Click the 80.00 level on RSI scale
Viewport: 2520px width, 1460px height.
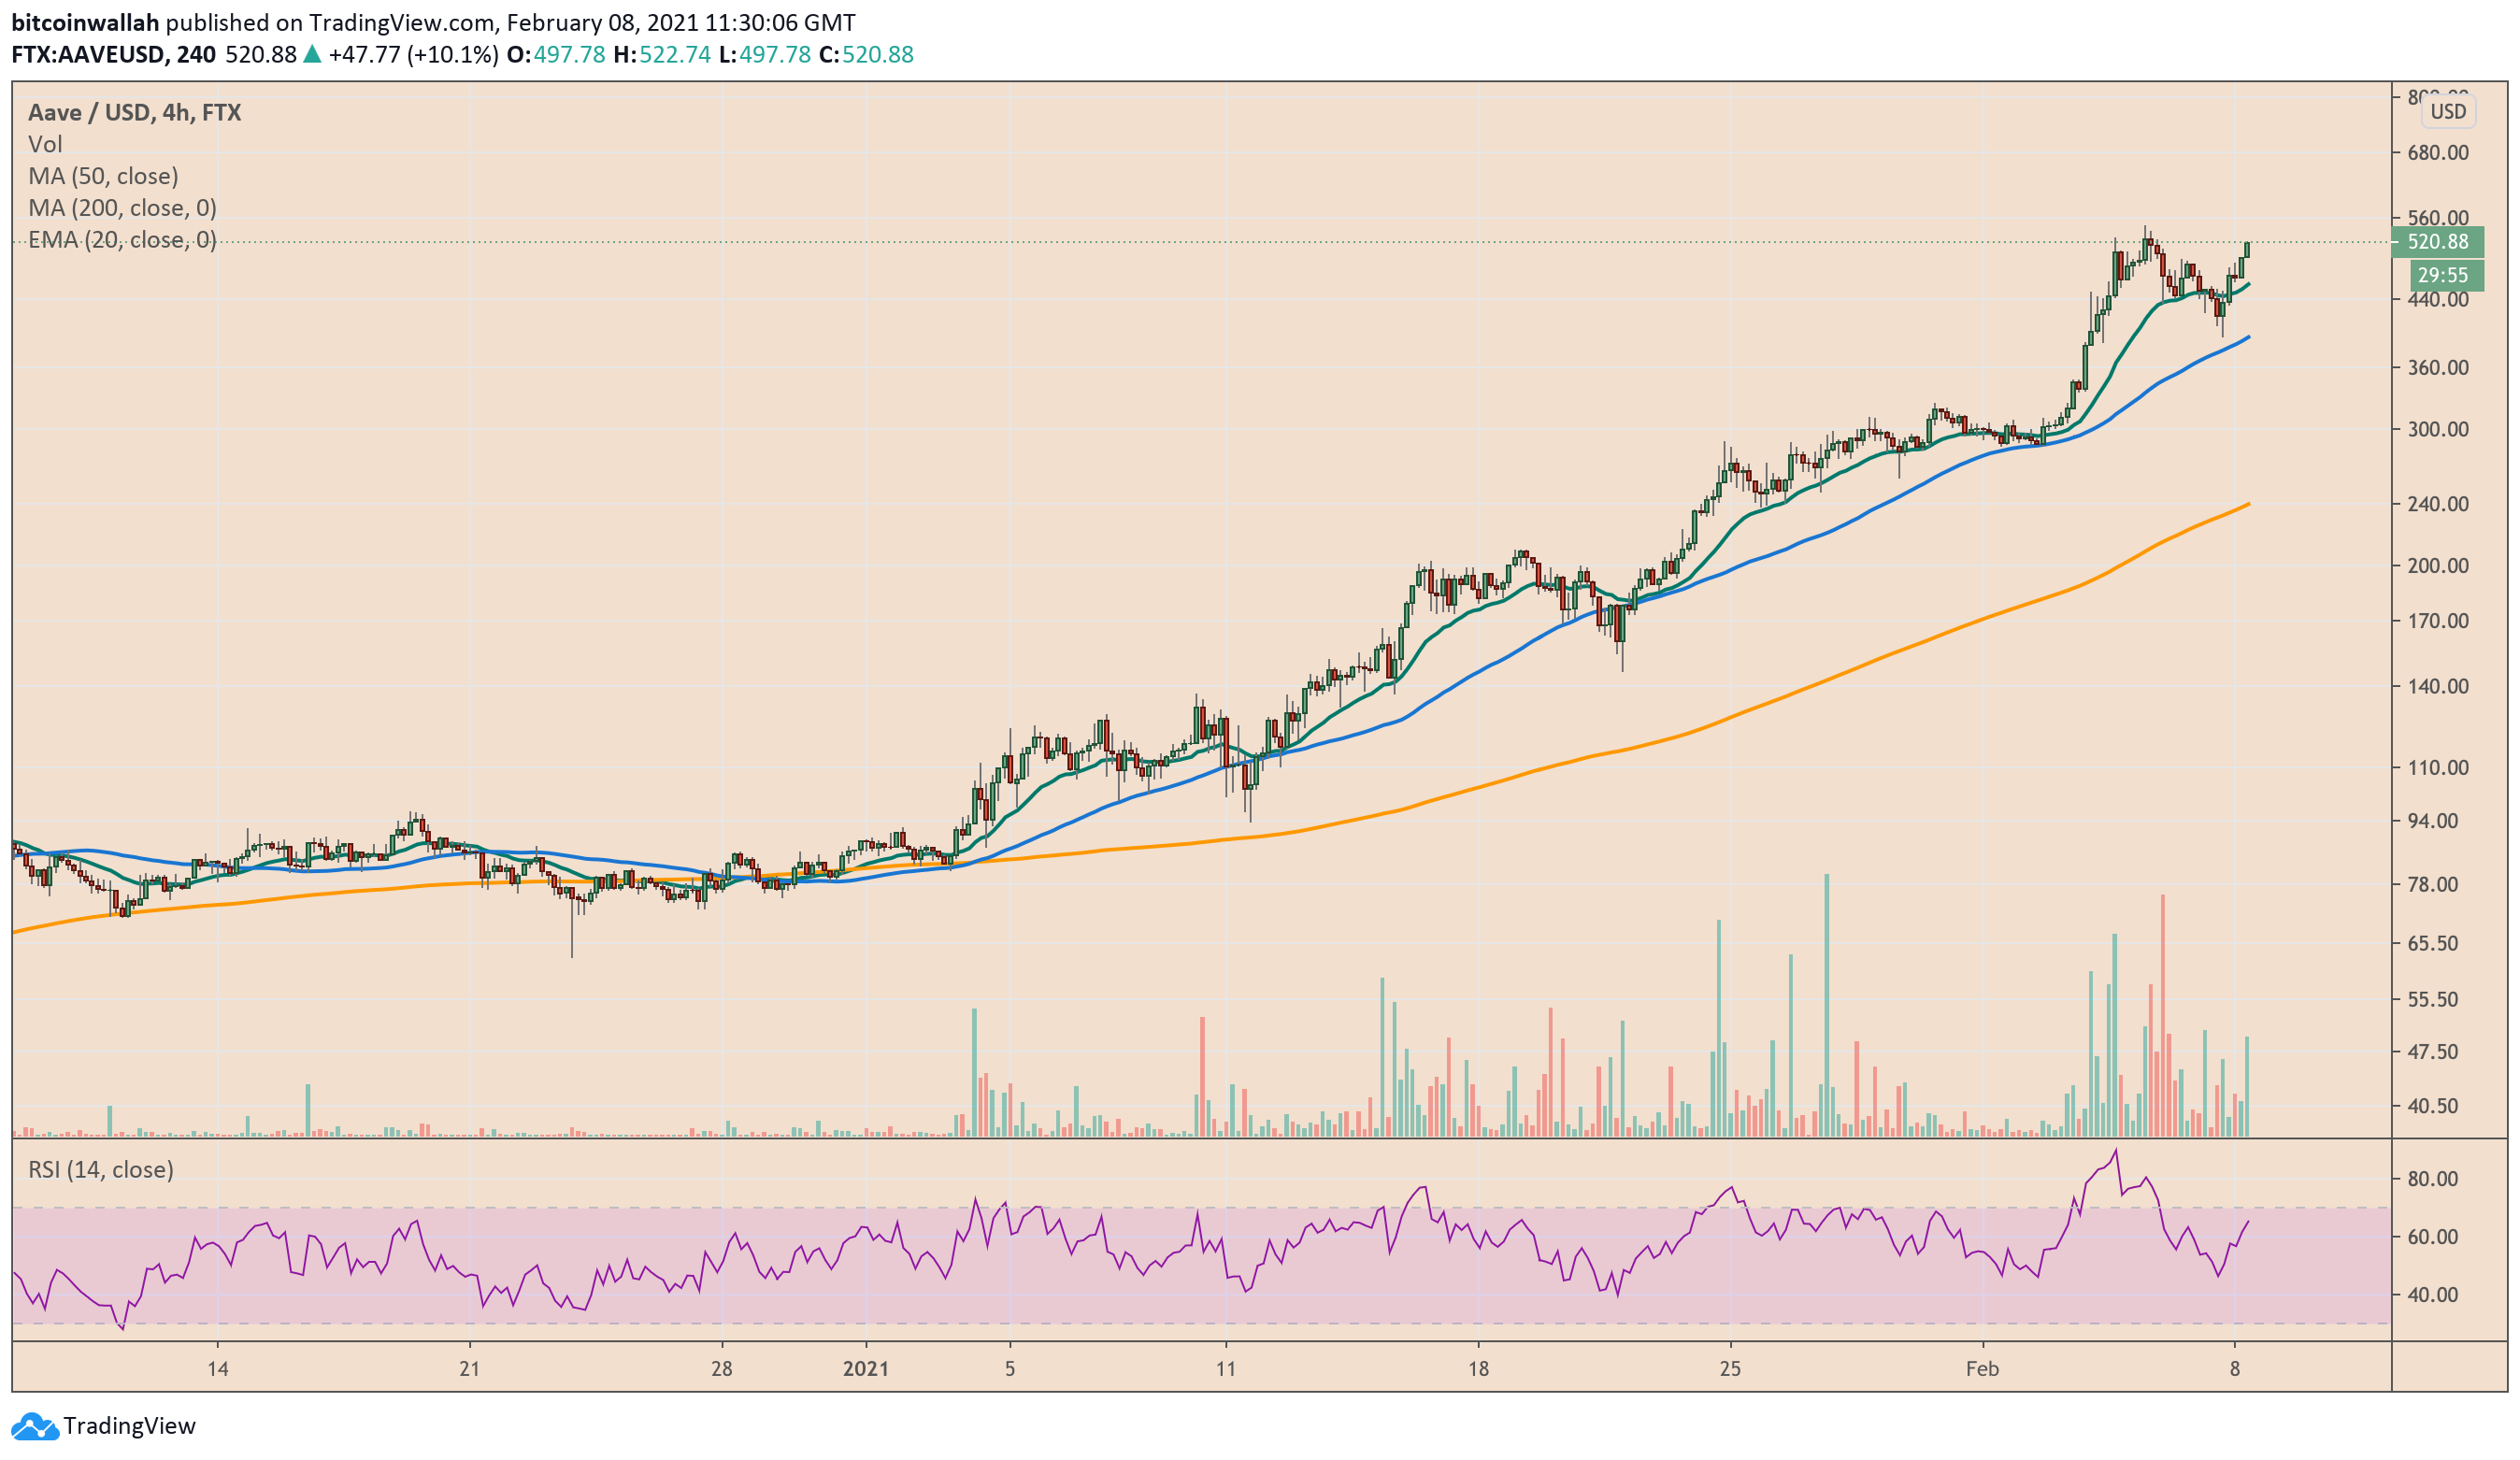click(x=2432, y=1179)
